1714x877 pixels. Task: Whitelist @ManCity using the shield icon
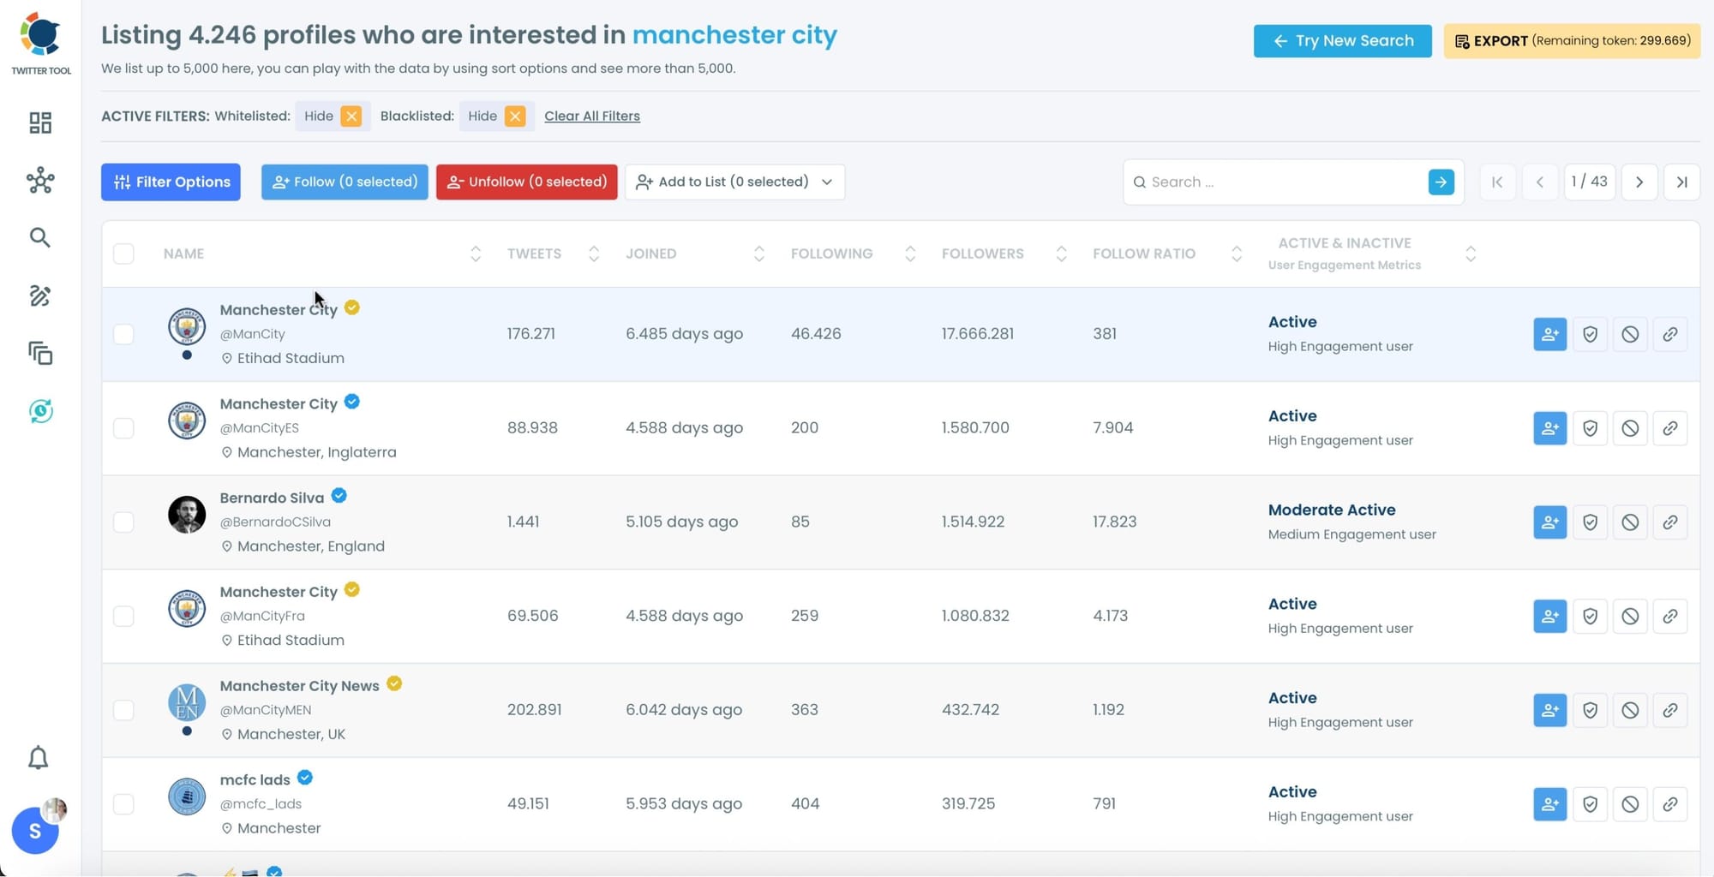[1590, 334]
